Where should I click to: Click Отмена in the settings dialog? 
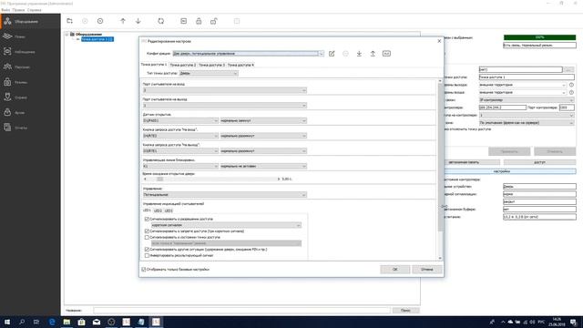[427, 270]
